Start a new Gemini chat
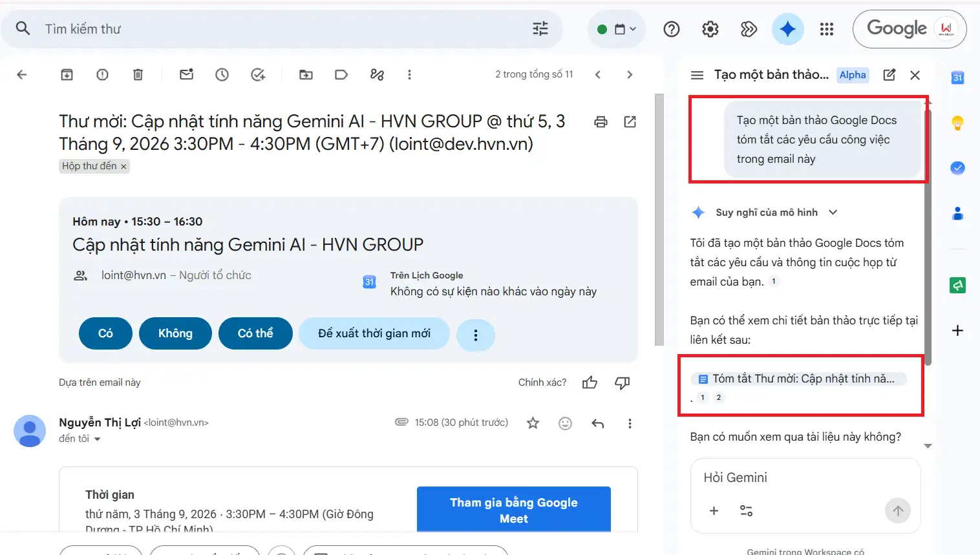 point(889,75)
